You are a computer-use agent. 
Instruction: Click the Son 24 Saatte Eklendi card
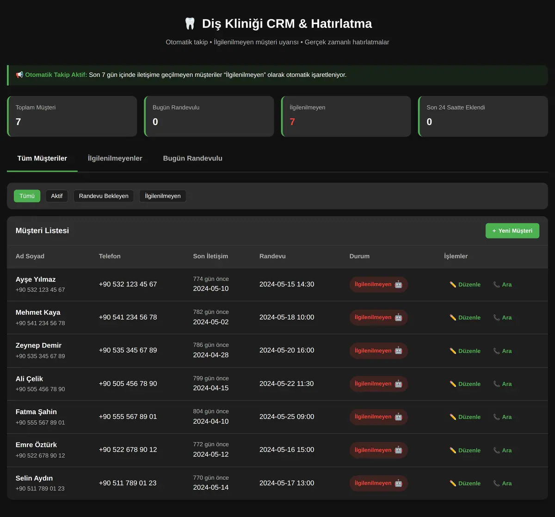point(483,116)
